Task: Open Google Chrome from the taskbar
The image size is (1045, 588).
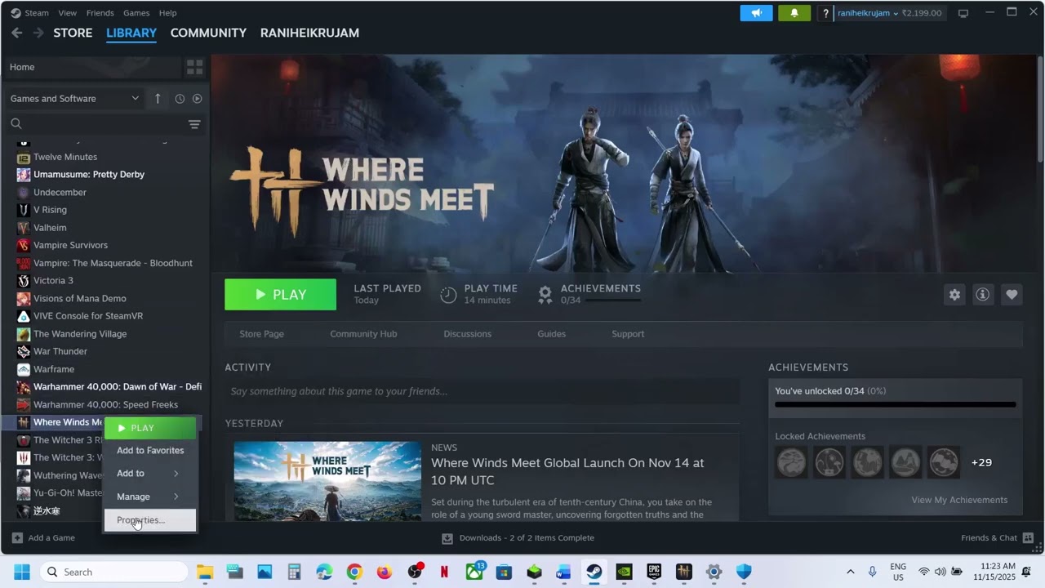Action: [x=354, y=572]
